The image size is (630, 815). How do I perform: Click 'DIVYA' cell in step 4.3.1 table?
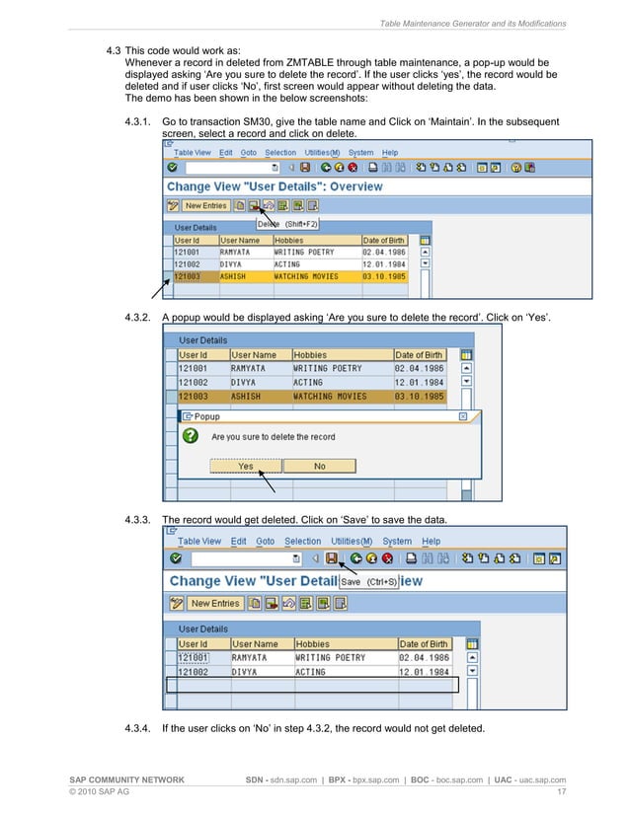(246, 264)
